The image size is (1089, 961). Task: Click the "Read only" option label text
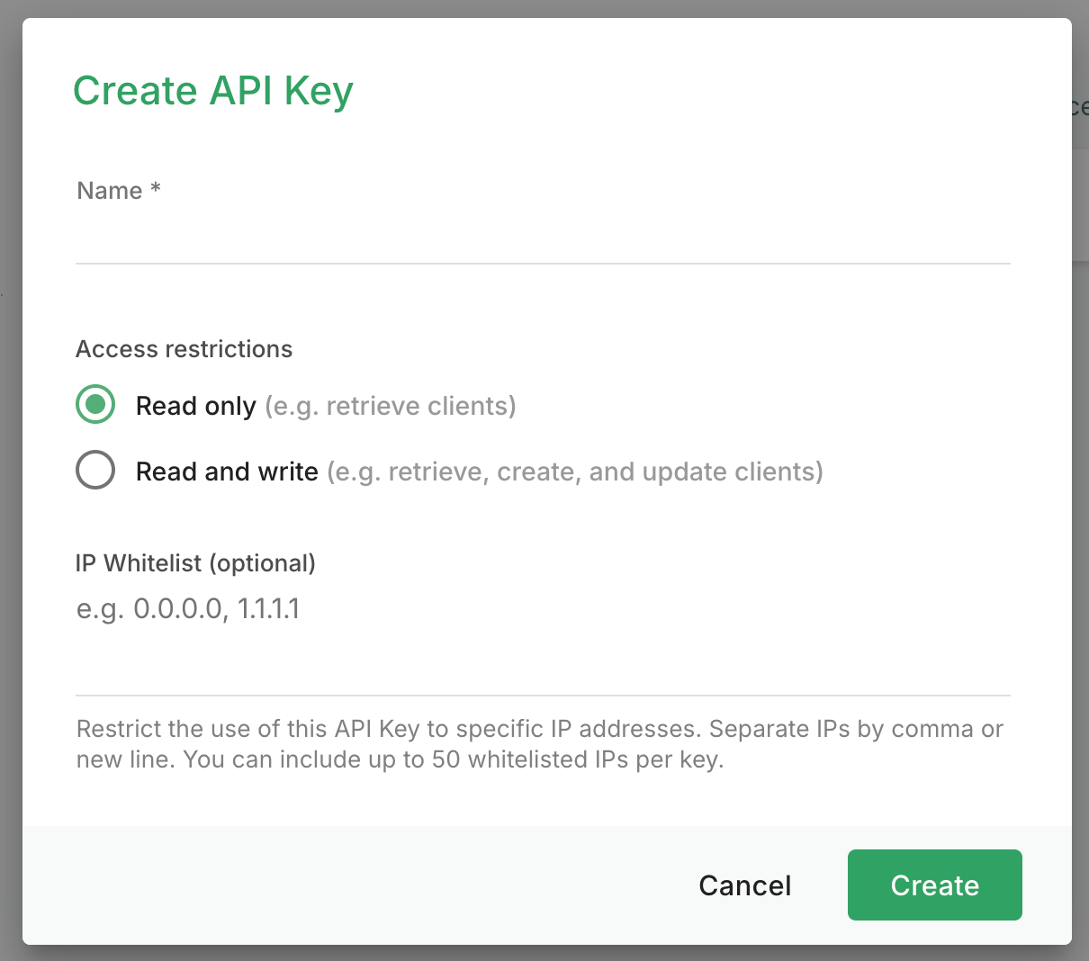click(x=195, y=406)
